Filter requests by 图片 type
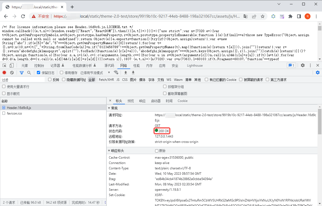 [133, 79]
